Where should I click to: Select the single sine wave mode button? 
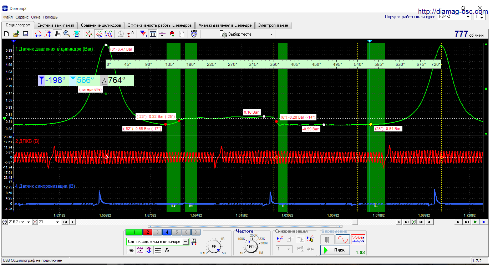pos(342,239)
